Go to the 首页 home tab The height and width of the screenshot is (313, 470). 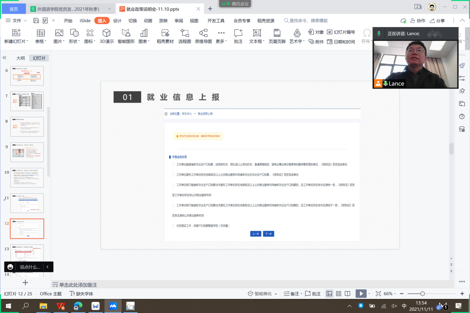(x=13, y=9)
